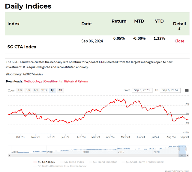Click the MTD column header
The image size is (192, 172).
pos(139,21)
